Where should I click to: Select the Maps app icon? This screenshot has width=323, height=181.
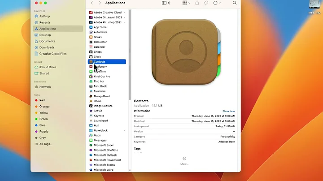coord(91,135)
